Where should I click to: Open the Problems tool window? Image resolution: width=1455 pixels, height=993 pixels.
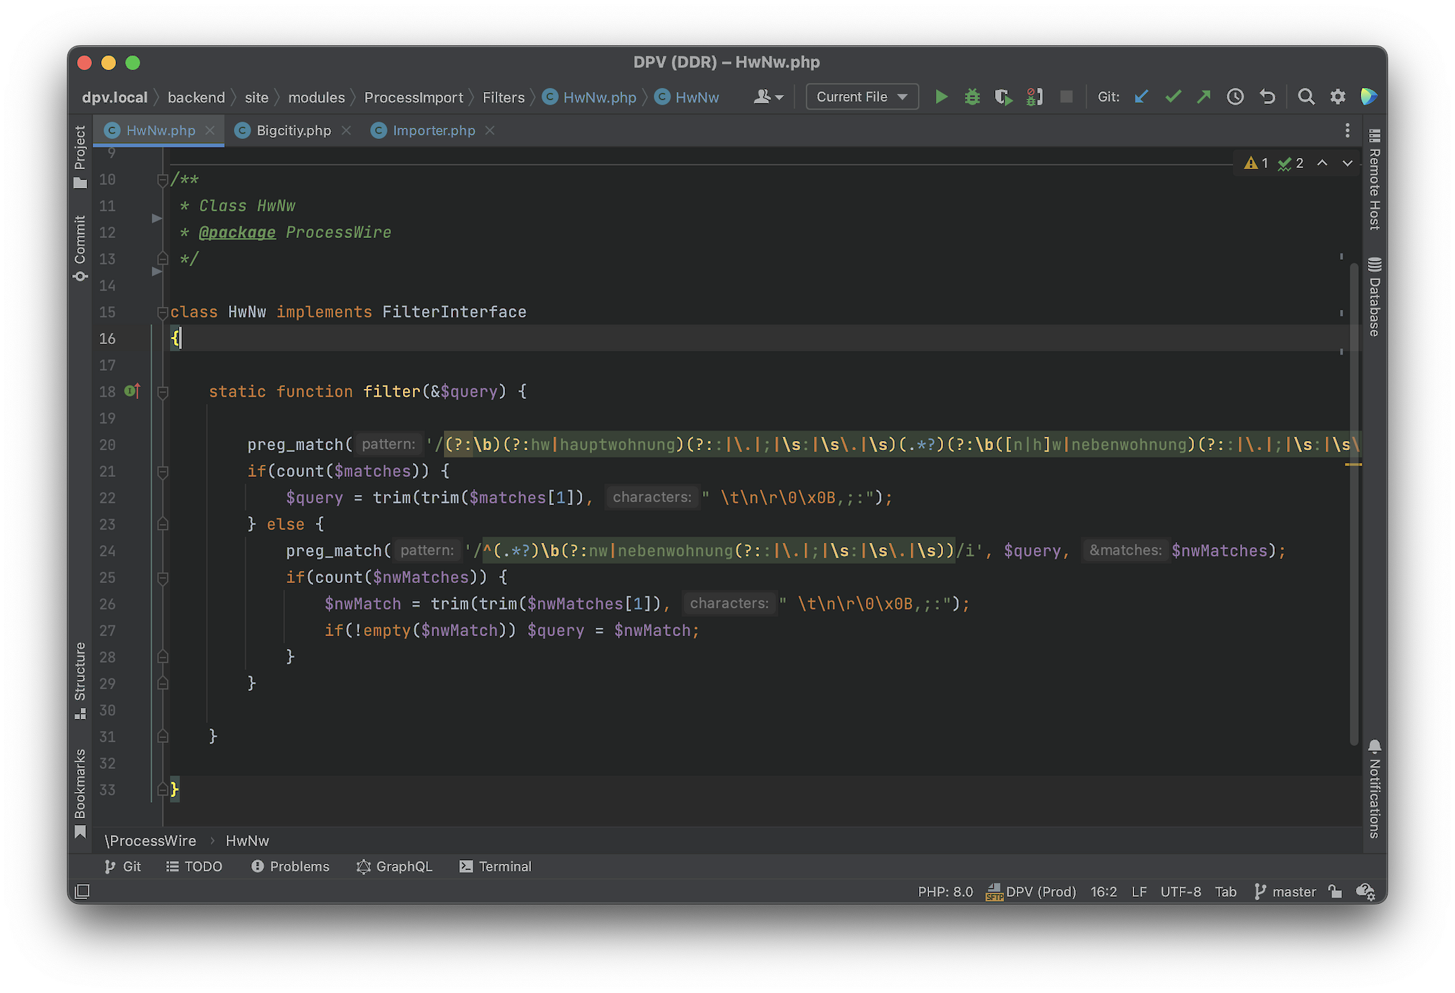coord(290,867)
